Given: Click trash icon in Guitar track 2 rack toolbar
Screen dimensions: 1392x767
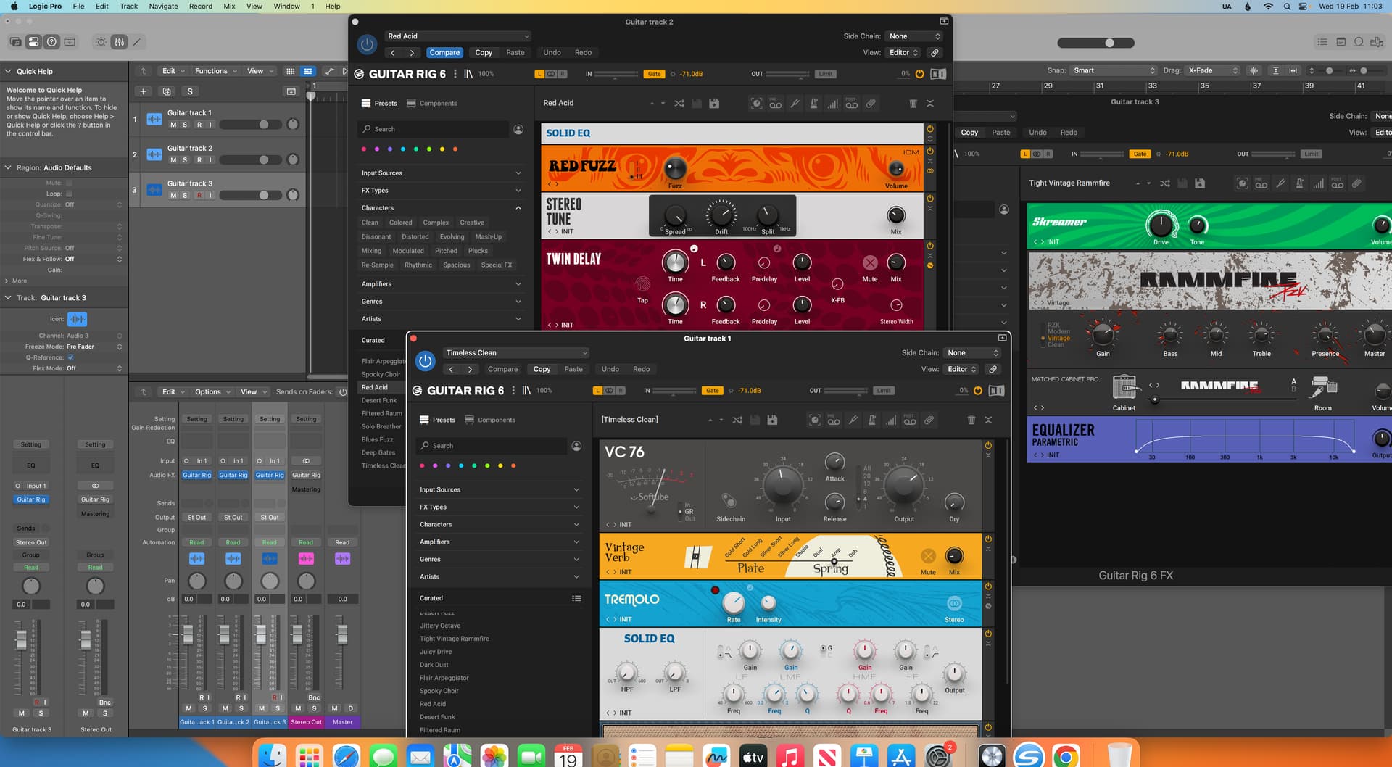Looking at the screenshot, I should pos(913,103).
